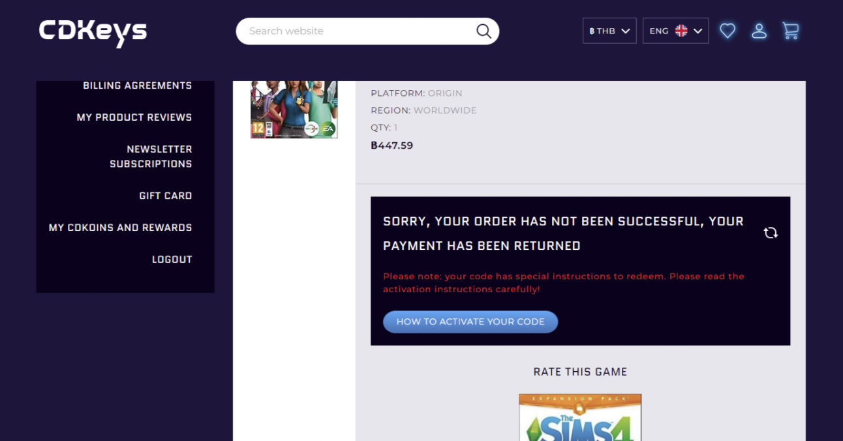
Task: Open My Product Reviews
Action: [x=134, y=117]
